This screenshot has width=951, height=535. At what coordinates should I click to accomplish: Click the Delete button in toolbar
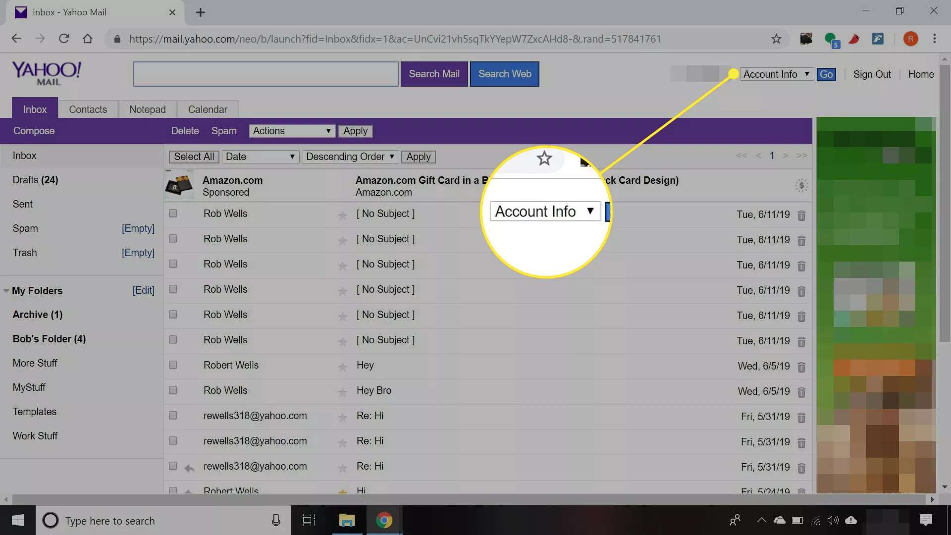click(185, 131)
